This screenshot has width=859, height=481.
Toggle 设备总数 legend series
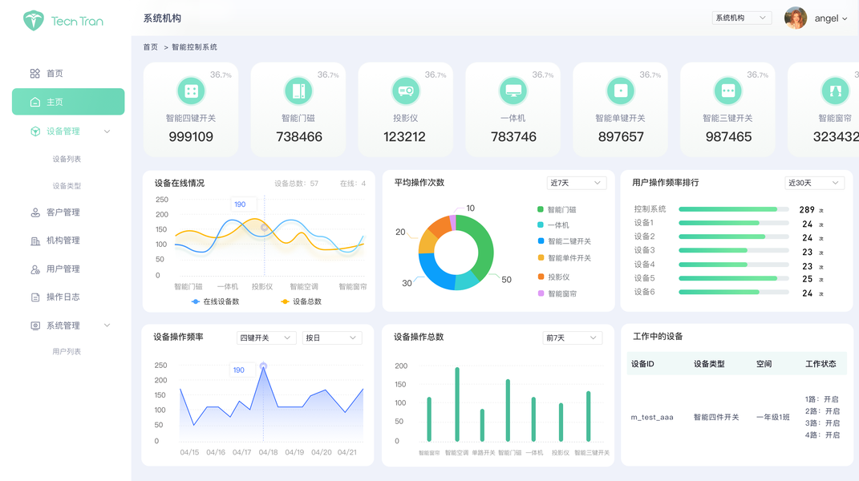tap(301, 302)
